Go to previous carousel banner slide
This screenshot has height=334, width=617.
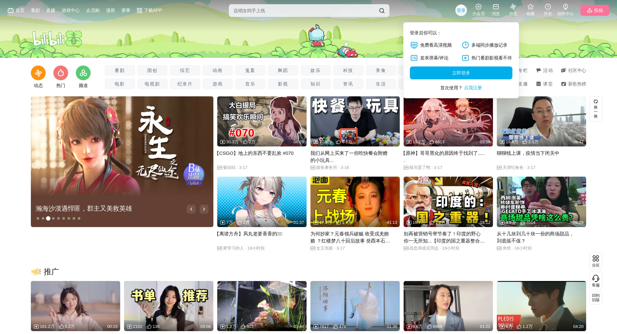click(191, 209)
